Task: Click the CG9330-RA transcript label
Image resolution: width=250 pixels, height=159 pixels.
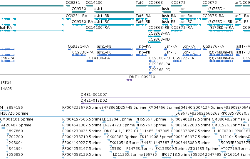Action: tap(83, 22)
